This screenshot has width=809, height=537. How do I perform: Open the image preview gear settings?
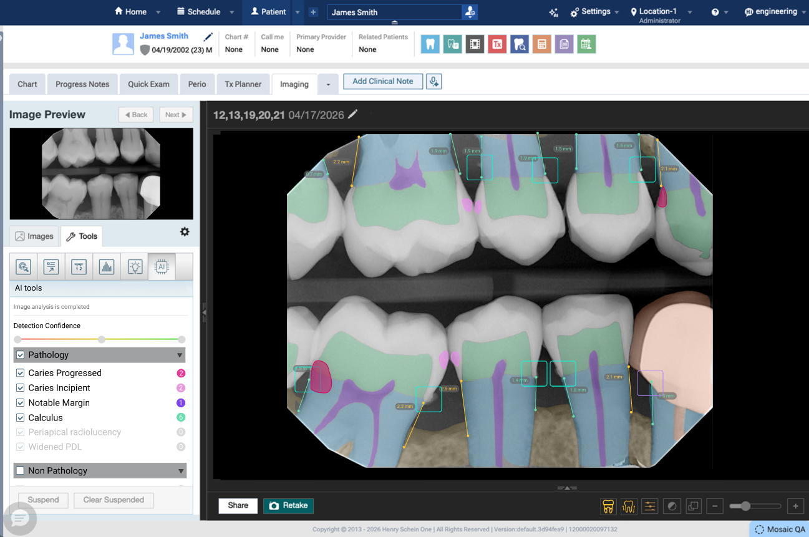coord(185,231)
